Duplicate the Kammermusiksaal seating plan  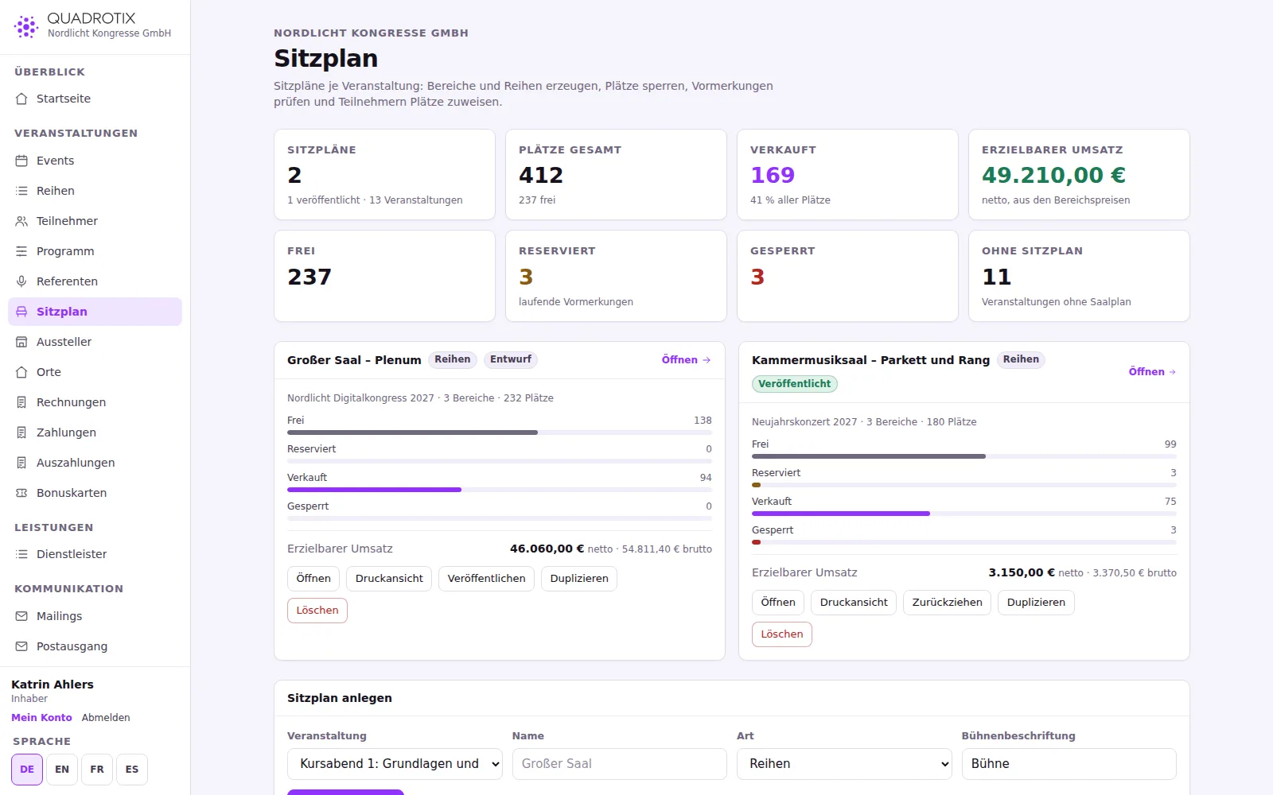pyautogui.click(x=1036, y=603)
